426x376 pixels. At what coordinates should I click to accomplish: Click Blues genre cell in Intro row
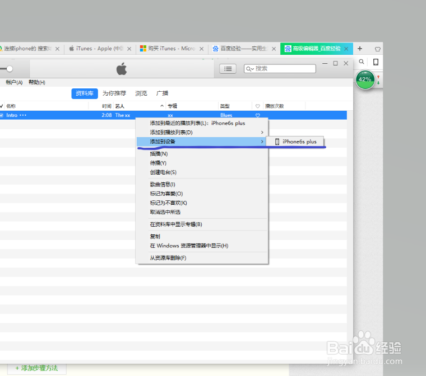(x=226, y=115)
